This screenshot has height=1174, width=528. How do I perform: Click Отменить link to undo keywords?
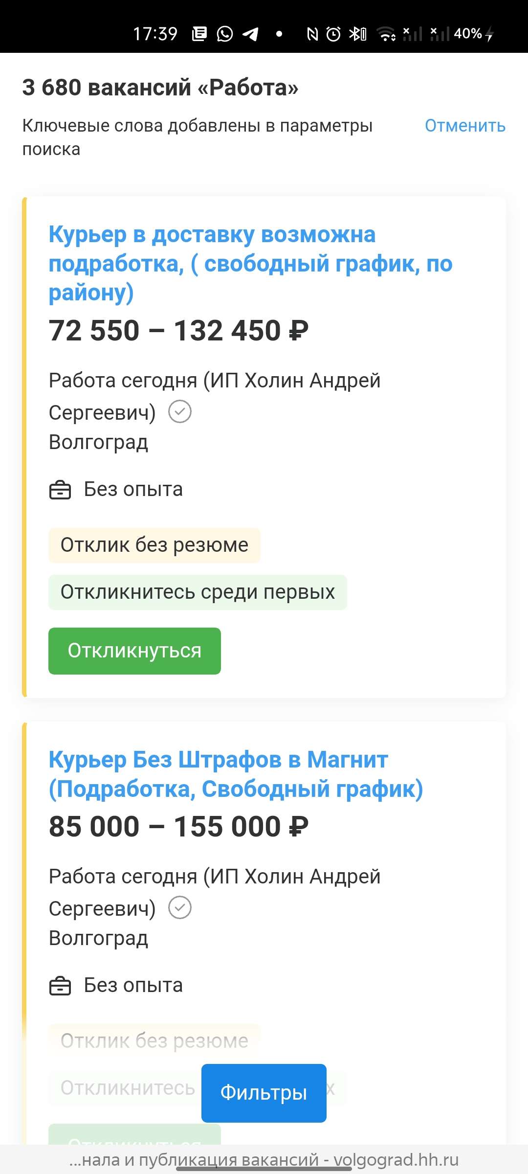[465, 126]
